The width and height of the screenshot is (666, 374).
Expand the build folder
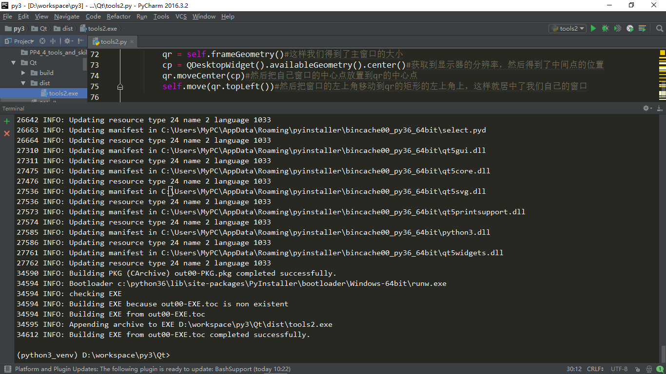(23, 73)
